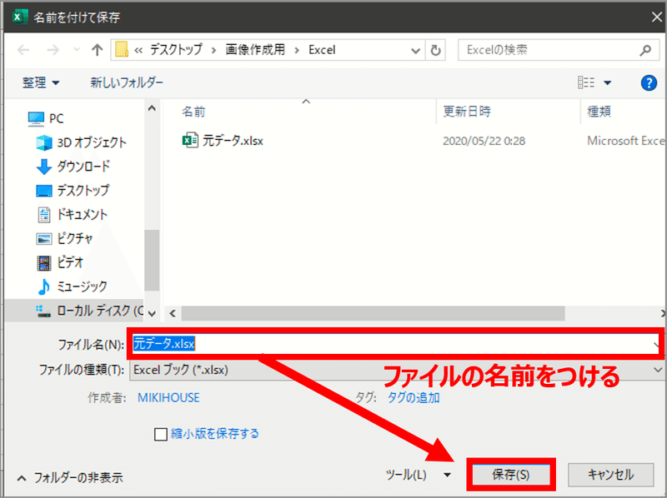Open ダウンロード in the navigation pane
Viewport: 667px width, 498px height.
pyautogui.click(x=73, y=167)
